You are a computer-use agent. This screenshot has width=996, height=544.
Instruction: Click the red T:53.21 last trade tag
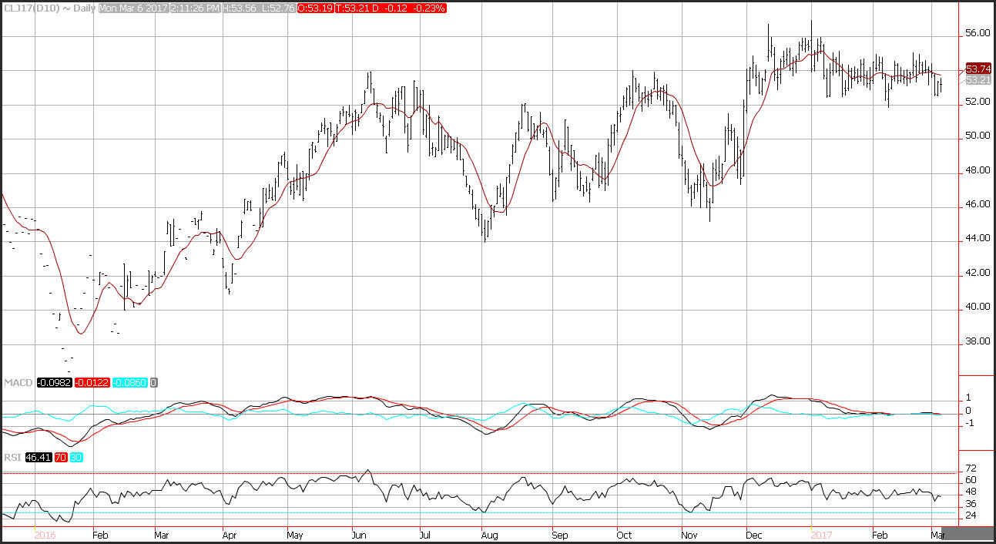coord(353,8)
